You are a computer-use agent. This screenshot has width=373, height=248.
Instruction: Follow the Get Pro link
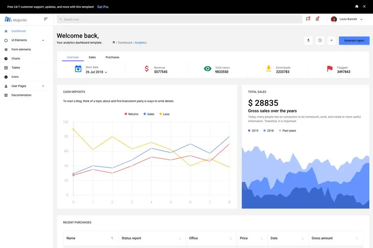coord(103,7)
